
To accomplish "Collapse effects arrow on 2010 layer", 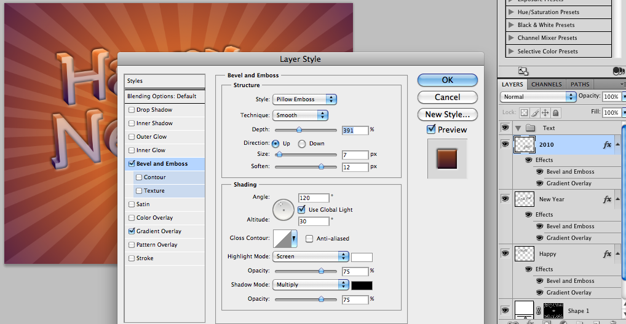I will coord(618,144).
